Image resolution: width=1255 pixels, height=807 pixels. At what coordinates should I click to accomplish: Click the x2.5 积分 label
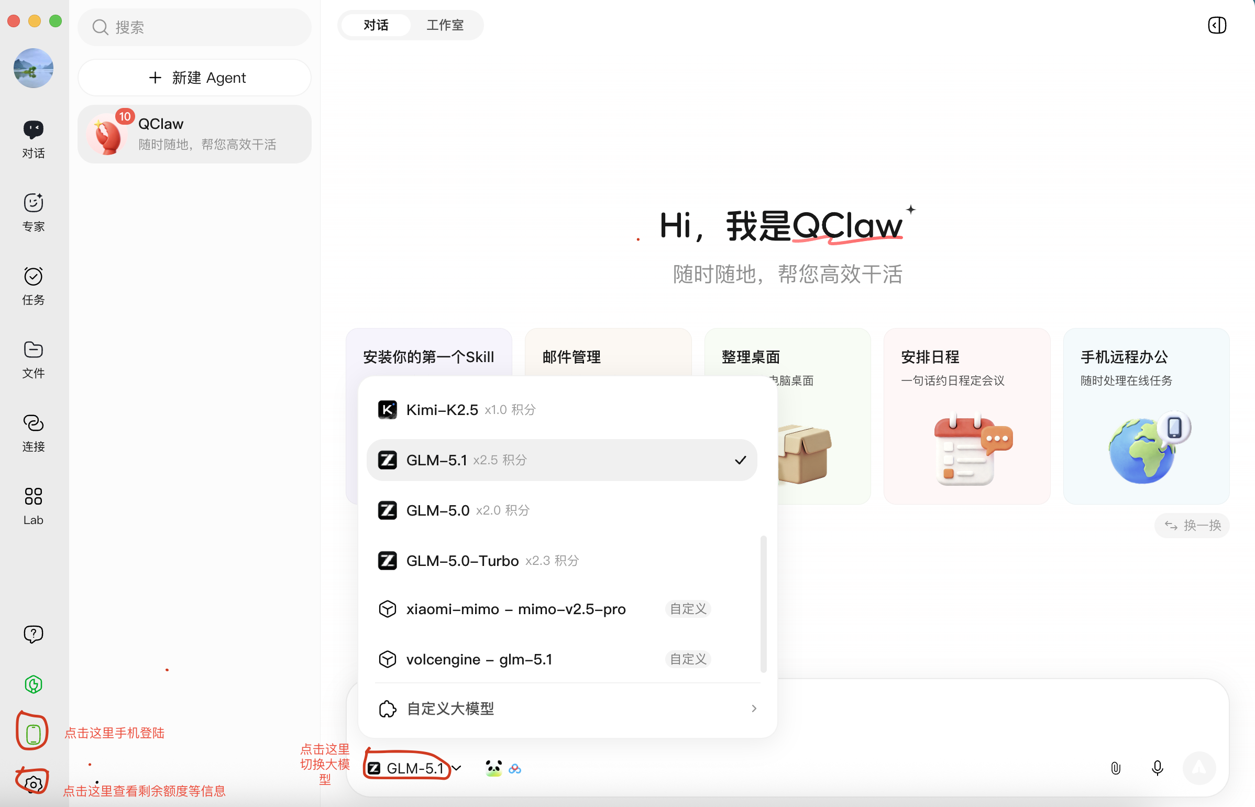500,460
